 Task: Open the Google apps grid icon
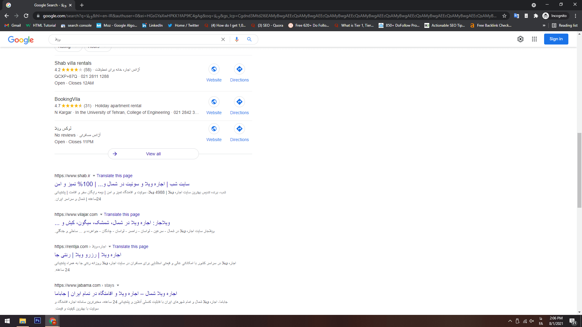(x=534, y=39)
